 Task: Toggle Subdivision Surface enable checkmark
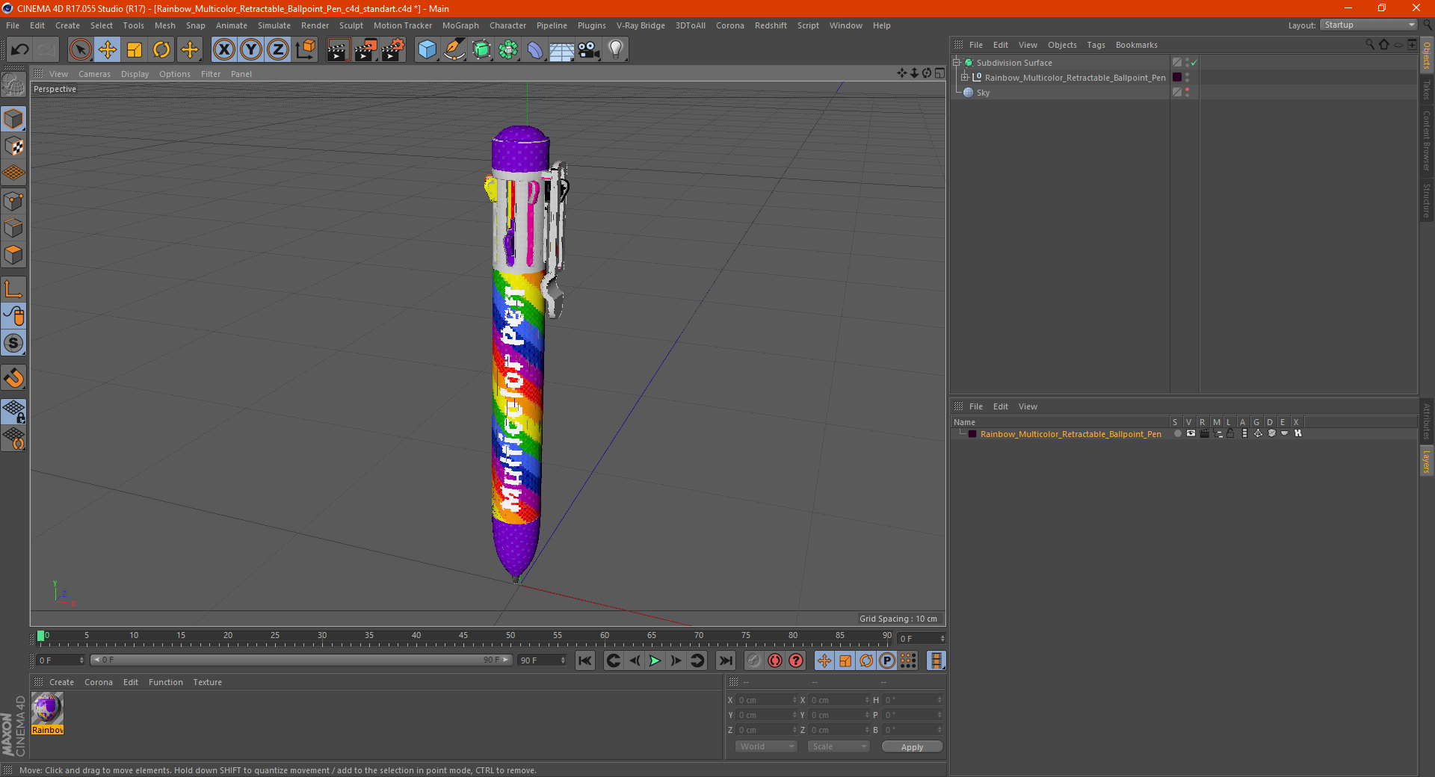1194,63
